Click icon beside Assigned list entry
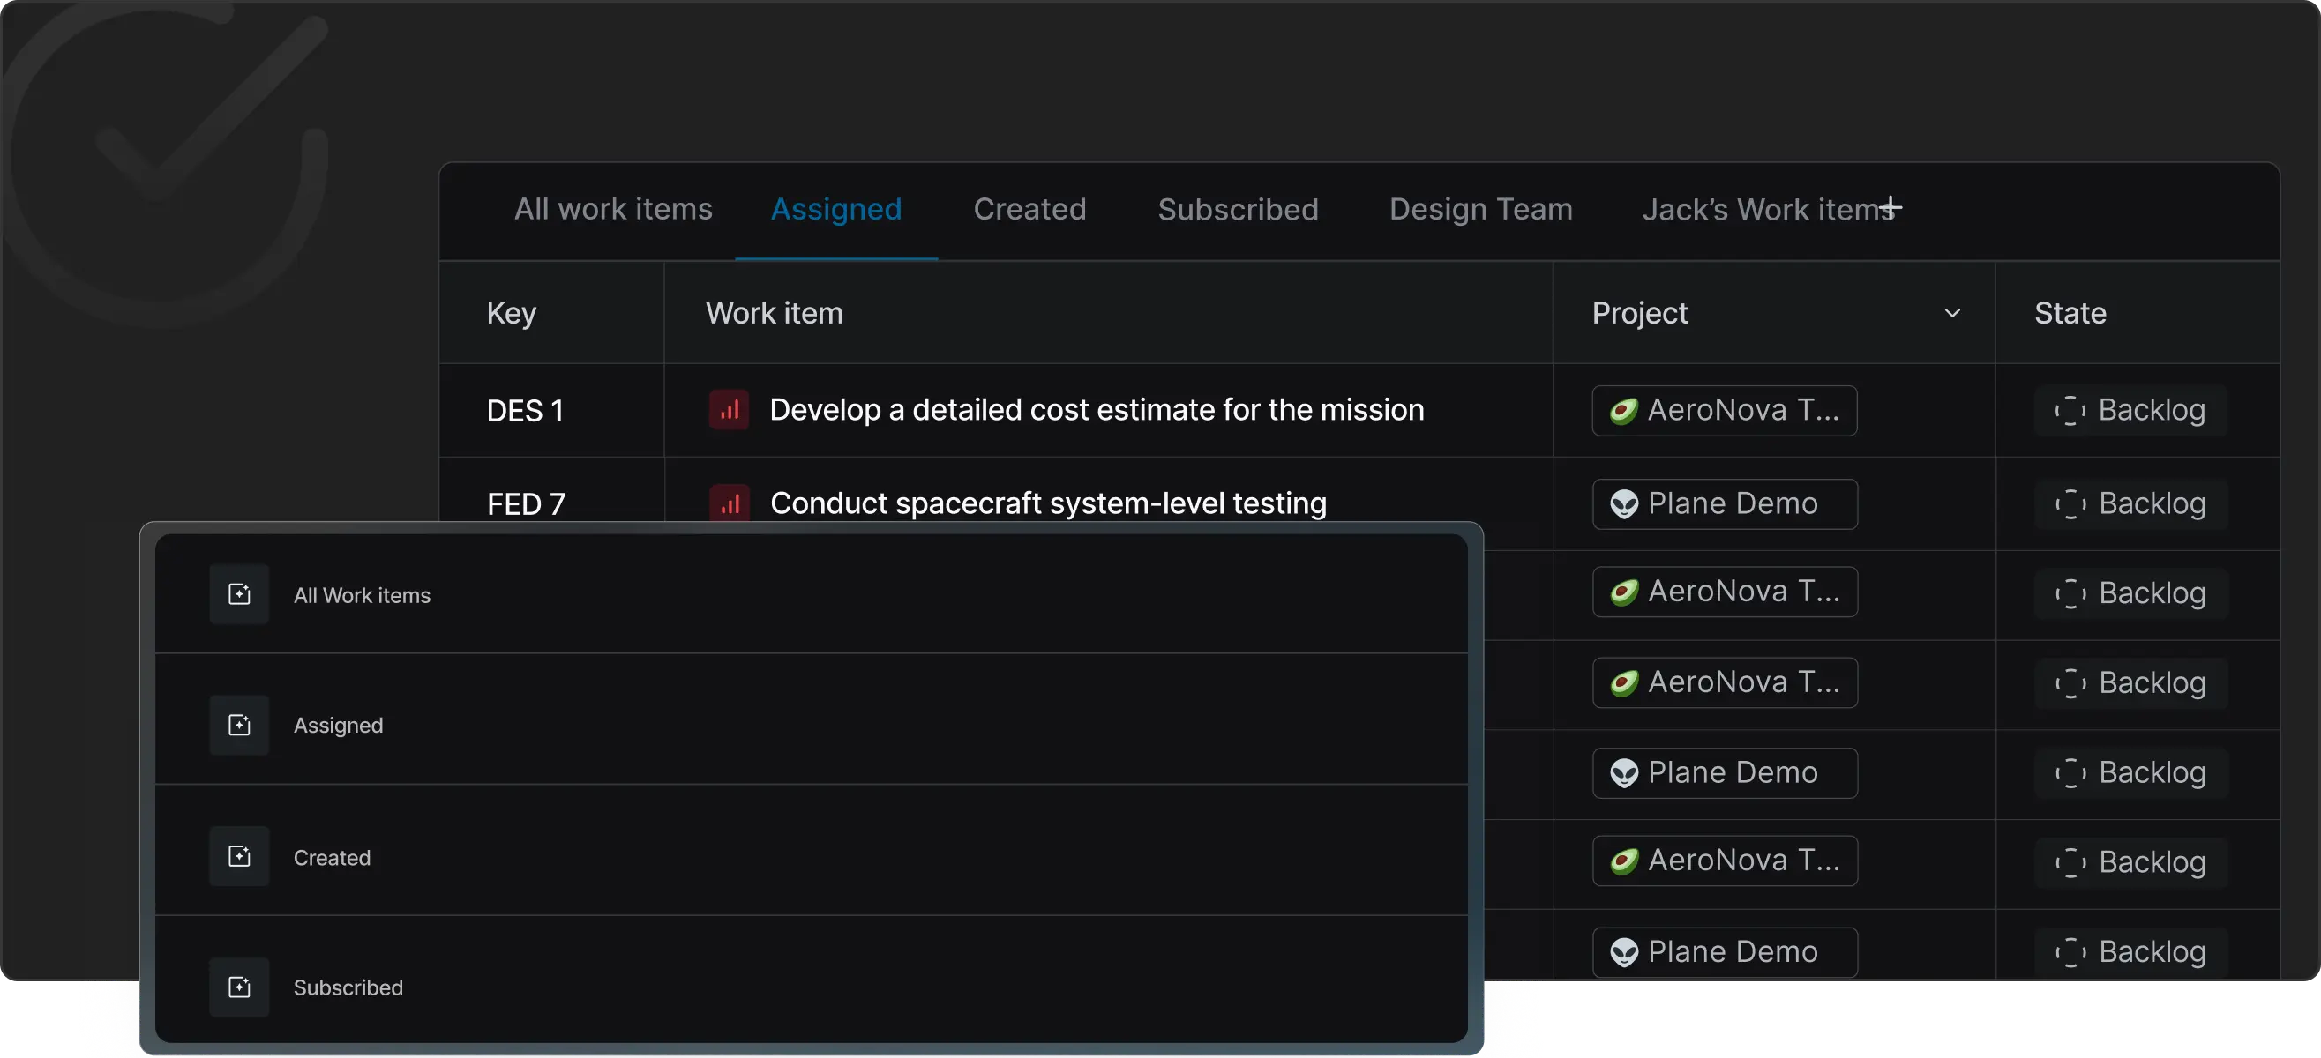2321x1058 pixels. point(240,725)
